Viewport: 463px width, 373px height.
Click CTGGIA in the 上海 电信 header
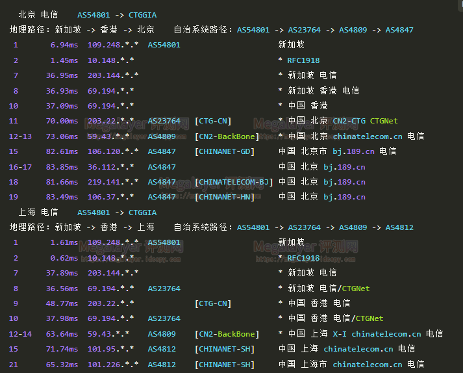coord(143,212)
